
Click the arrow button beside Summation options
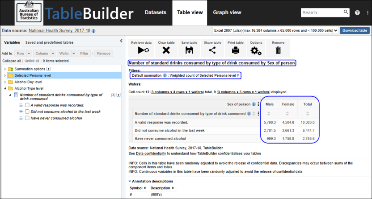click(x=48, y=69)
